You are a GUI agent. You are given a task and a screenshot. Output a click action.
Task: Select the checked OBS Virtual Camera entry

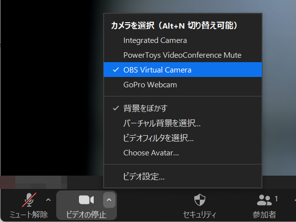coord(183,70)
